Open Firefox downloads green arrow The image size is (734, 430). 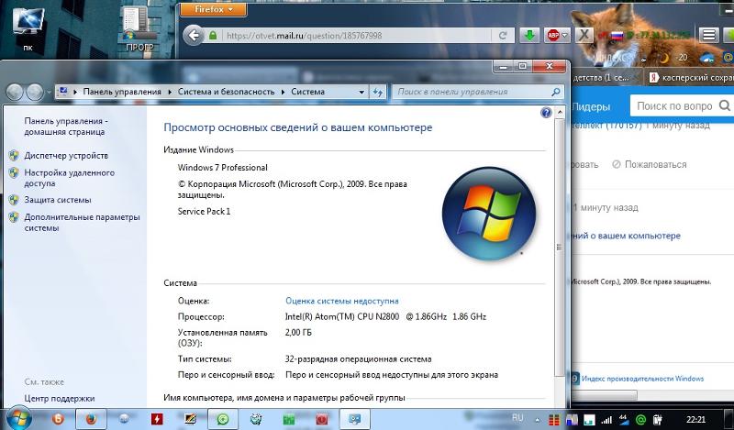pyautogui.click(x=529, y=36)
